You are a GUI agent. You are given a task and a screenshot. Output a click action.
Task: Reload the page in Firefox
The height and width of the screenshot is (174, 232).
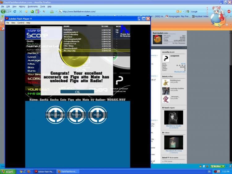point(15,11)
